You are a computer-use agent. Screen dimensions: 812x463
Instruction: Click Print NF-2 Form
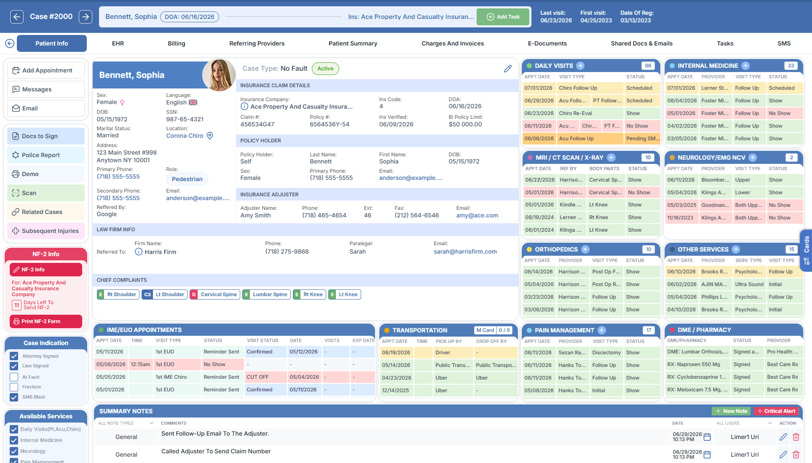point(46,321)
